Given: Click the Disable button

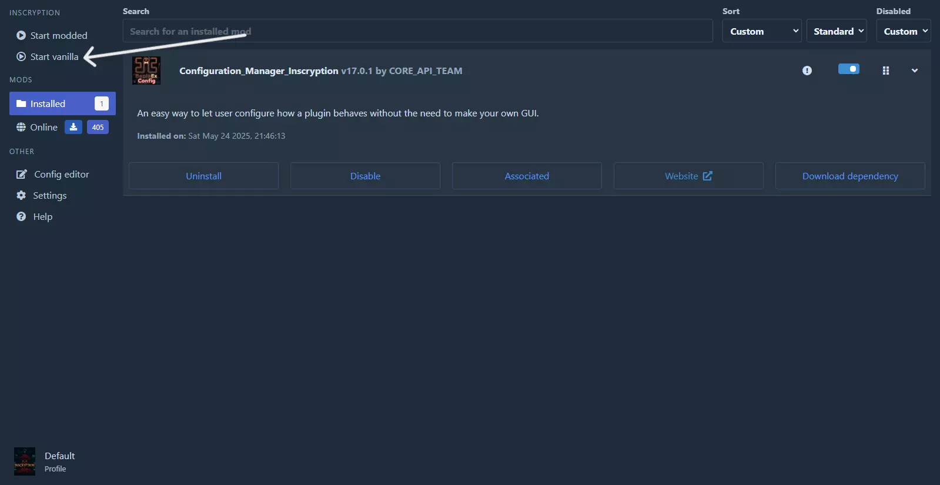Looking at the screenshot, I should 365,176.
